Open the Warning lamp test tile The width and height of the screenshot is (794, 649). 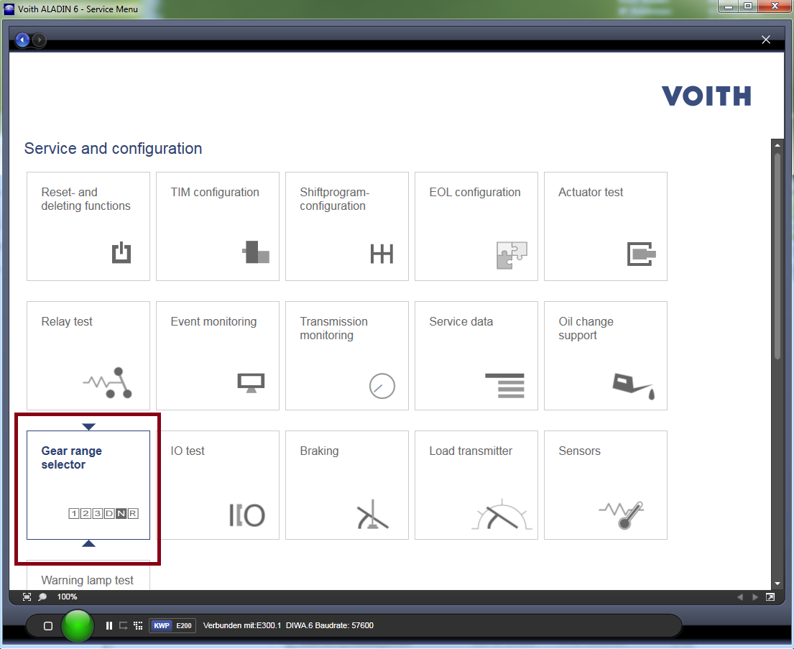click(88, 575)
